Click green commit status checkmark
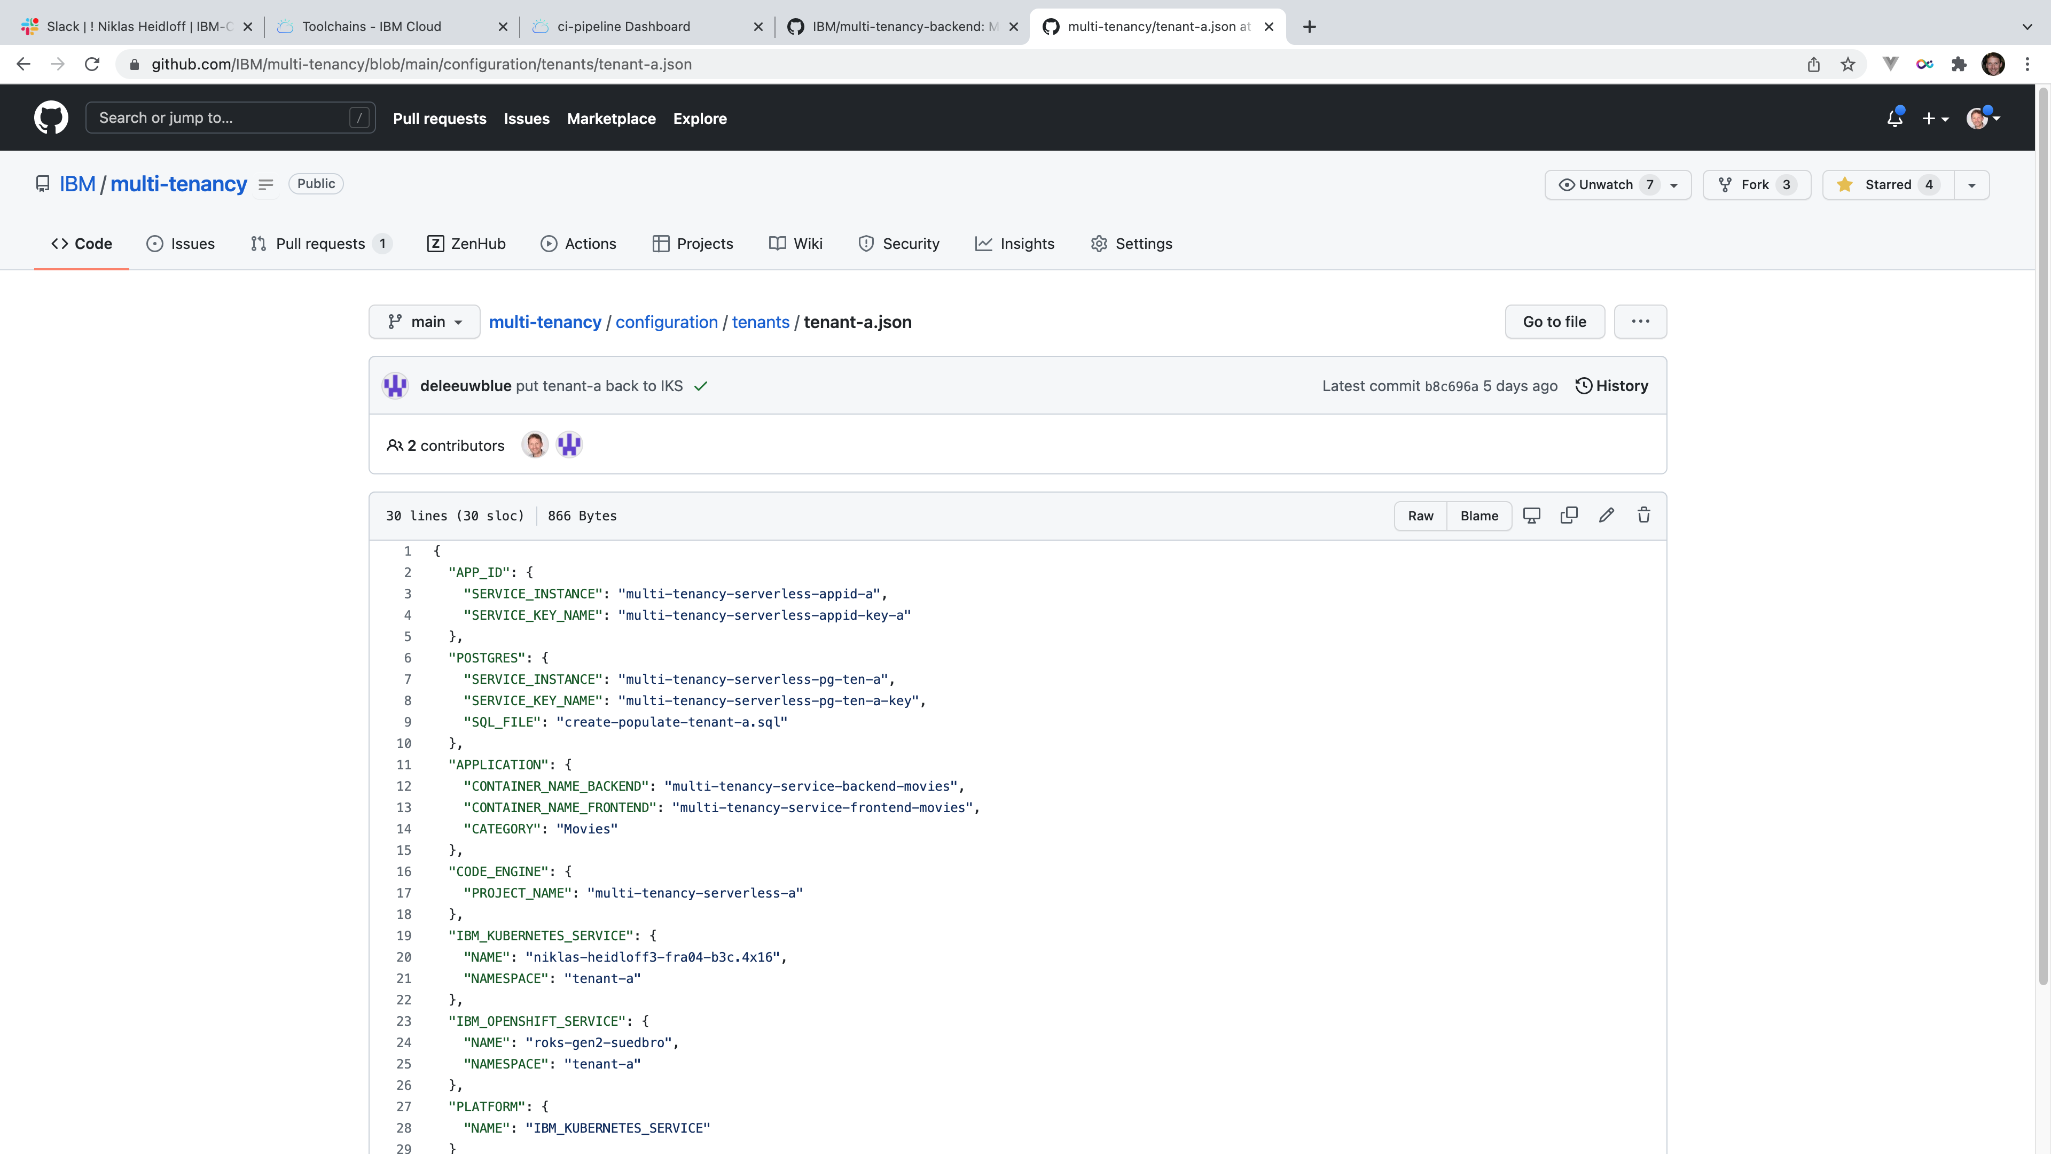2051x1154 pixels. [x=701, y=386]
